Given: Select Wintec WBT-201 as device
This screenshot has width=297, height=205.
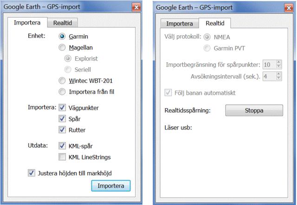Looking at the screenshot, I should click(x=62, y=81).
